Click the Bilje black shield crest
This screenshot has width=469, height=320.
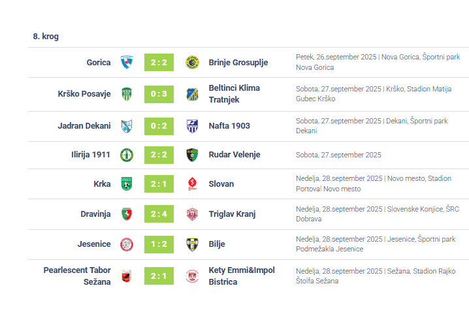pyautogui.click(x=192, y=244)
